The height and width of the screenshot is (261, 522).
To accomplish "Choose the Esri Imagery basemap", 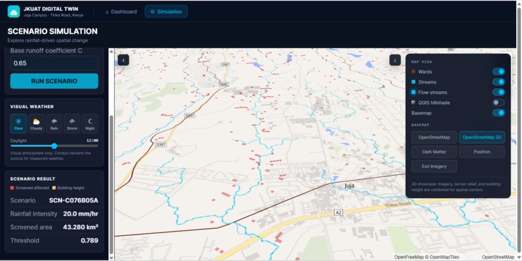I will click(x=434, y=166).
